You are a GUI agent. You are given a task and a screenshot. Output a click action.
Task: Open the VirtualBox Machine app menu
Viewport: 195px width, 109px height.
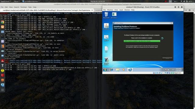[x=31, y=1]
